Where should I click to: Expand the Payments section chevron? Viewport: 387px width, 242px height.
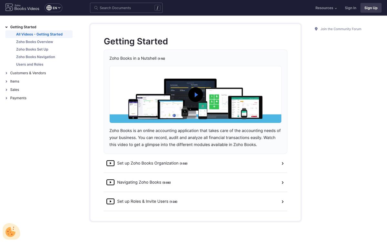pyautogui.click(x=6, y=98)
